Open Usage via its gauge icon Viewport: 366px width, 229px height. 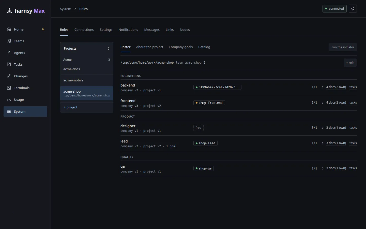point(9,99)
